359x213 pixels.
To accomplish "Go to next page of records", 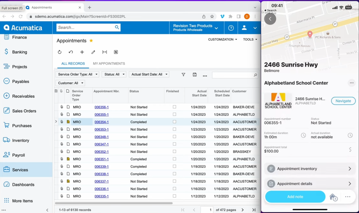I will click(x=243, y=210).
